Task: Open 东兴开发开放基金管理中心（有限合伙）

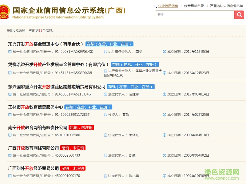Action: click(x=46, y=44)
